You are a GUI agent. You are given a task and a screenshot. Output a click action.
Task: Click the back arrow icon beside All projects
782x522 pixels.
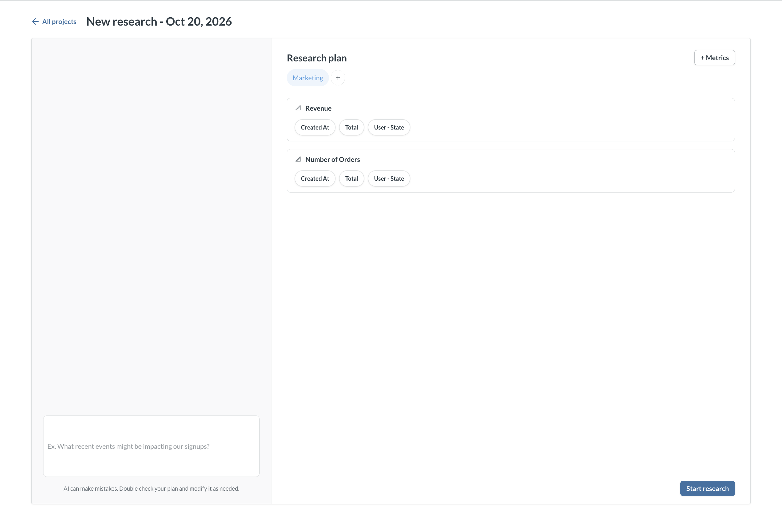(35, 22)
